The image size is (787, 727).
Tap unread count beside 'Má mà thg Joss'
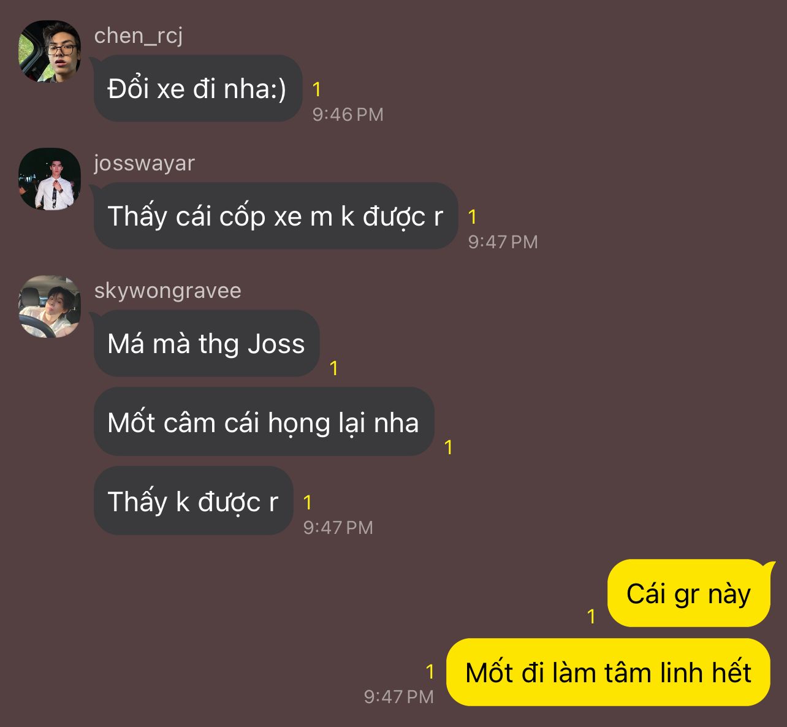[x=334, y=368]
